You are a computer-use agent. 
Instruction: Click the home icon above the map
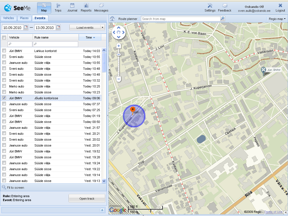pyautogui.click(x=112, y=19)
